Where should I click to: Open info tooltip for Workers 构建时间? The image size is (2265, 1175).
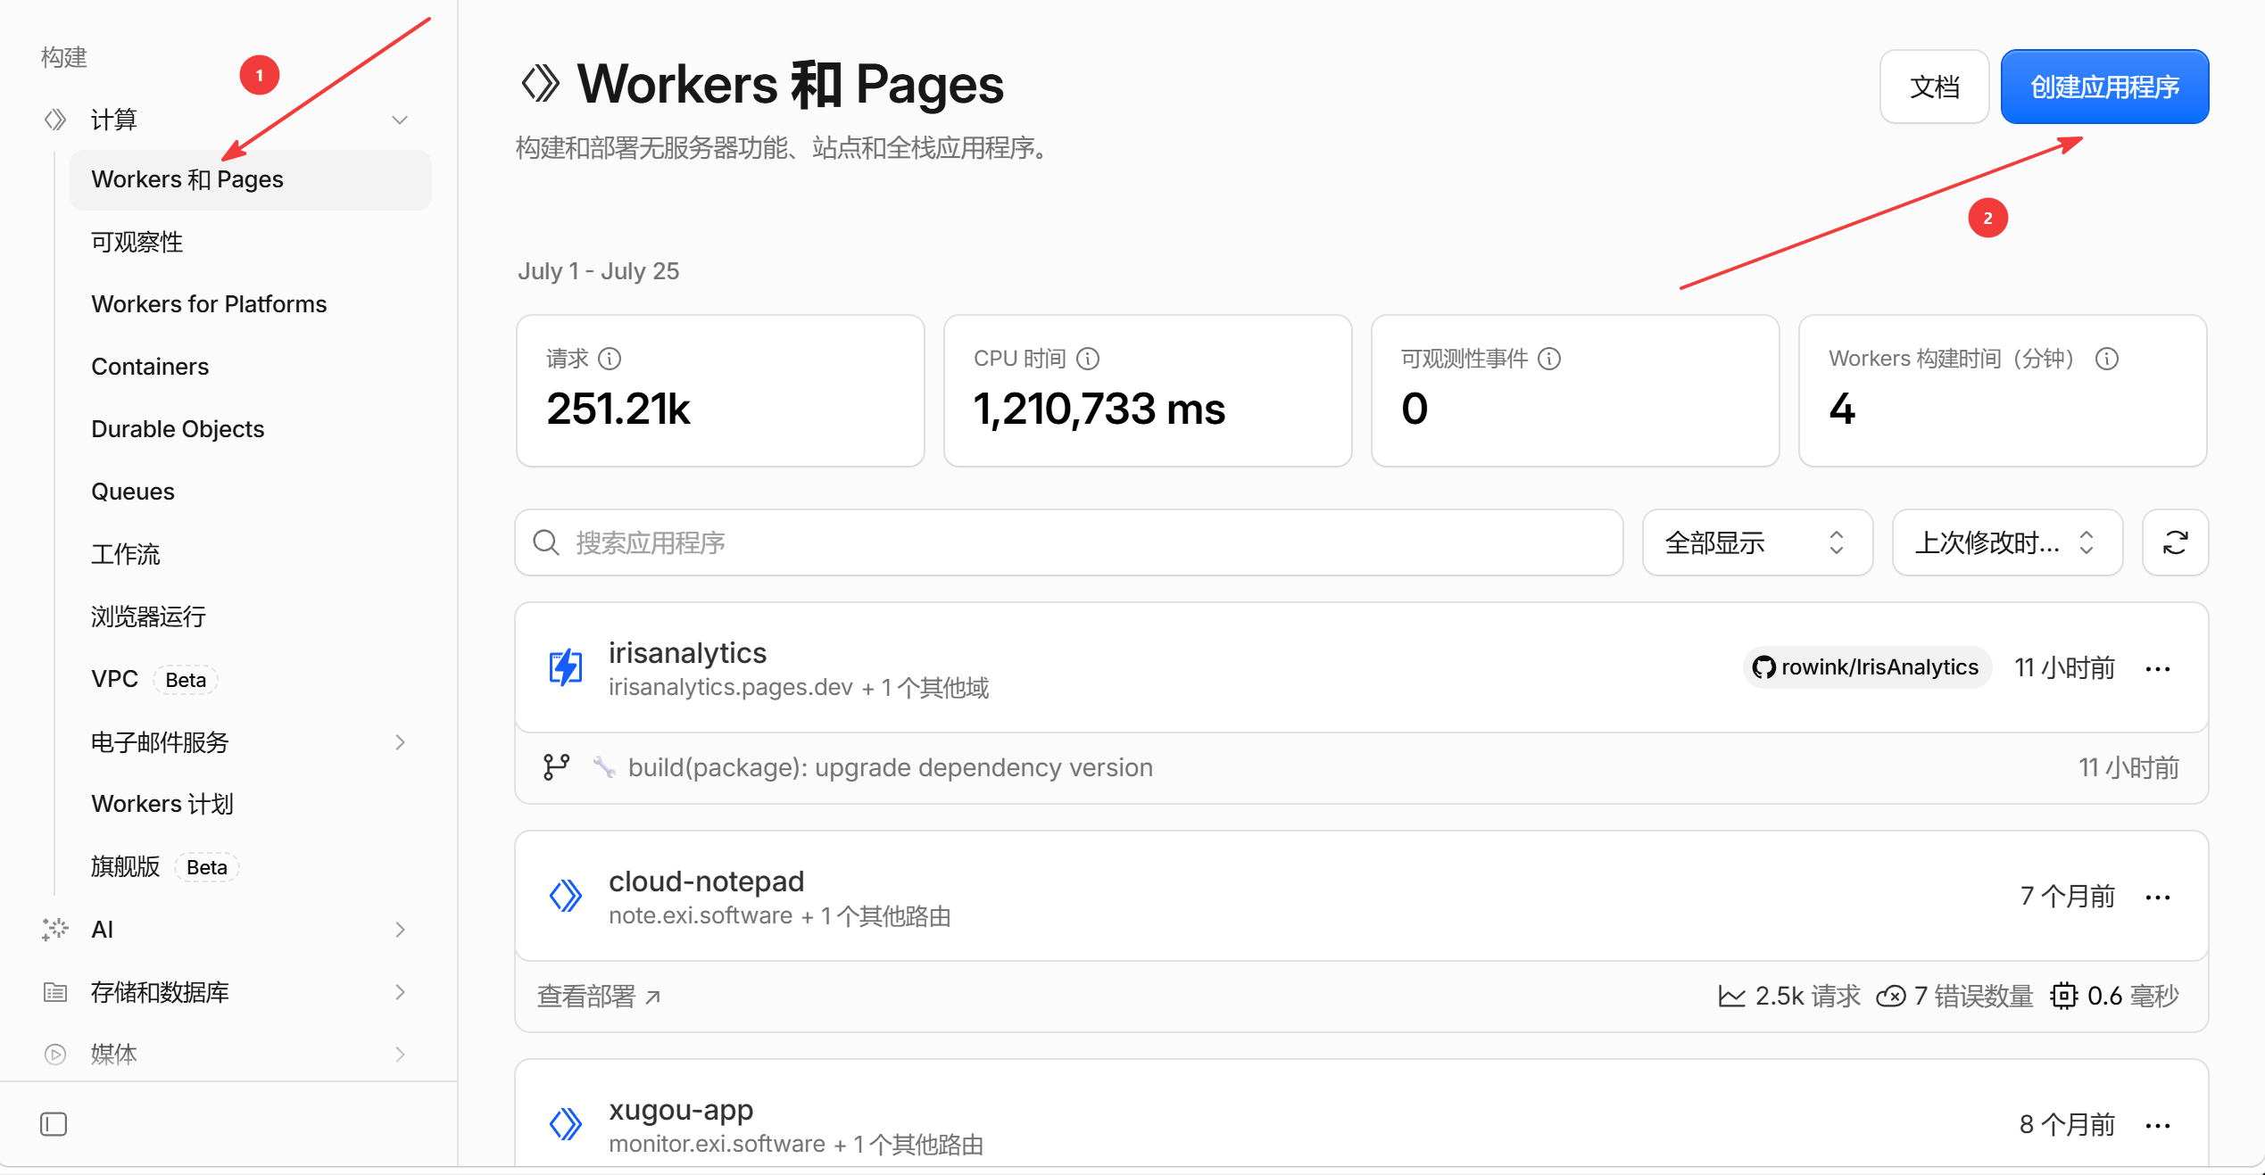[2107, 359]
